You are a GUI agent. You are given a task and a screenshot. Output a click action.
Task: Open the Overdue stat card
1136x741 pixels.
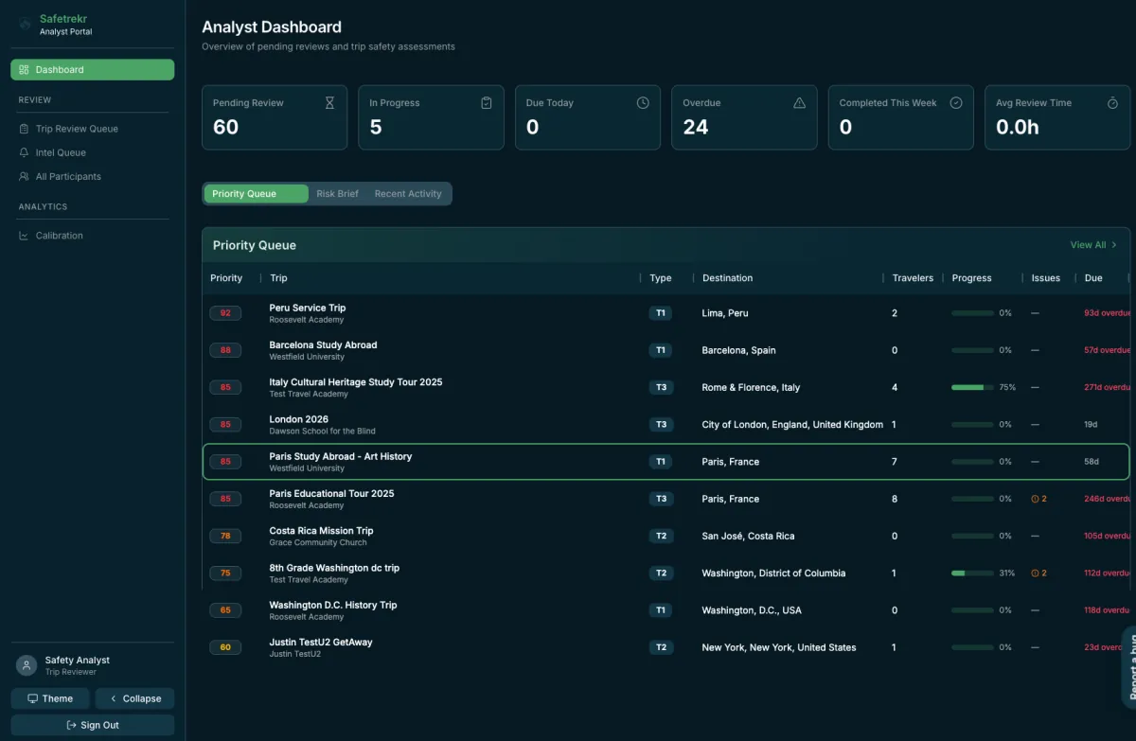pos(744,117)
